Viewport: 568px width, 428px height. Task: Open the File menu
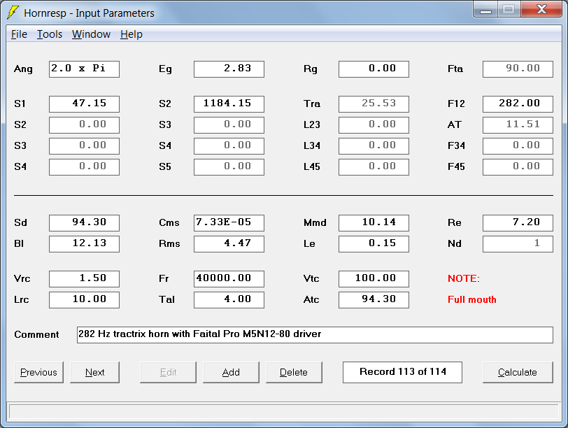click(19, 34)
